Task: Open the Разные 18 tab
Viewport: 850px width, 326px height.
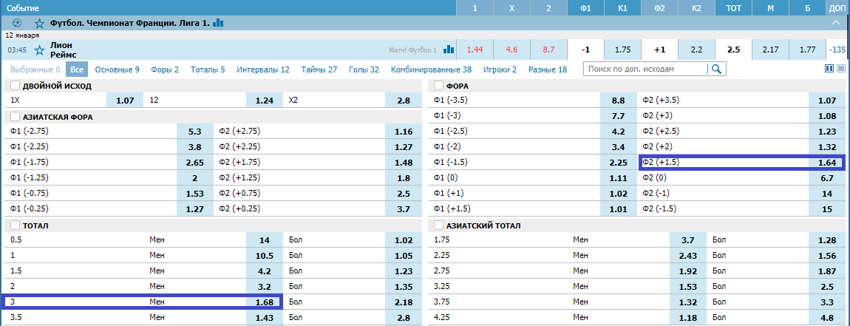Action: pos(548,69)
